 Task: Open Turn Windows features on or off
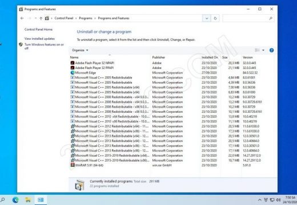[x=44, y=46]
